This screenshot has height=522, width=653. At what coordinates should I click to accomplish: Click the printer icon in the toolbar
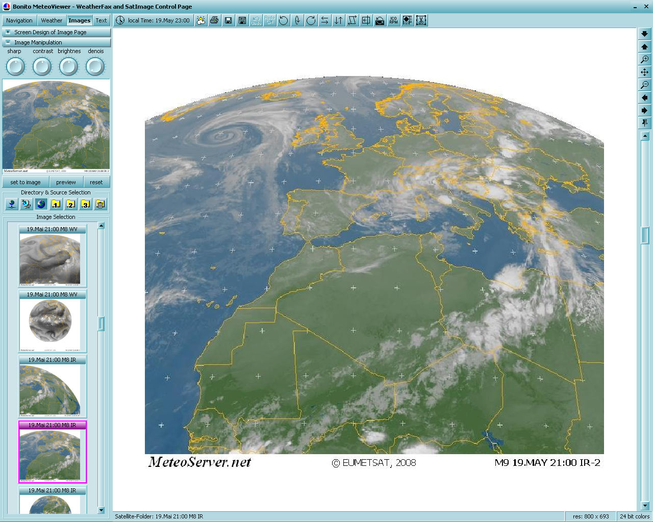click(x=214, y=20)
